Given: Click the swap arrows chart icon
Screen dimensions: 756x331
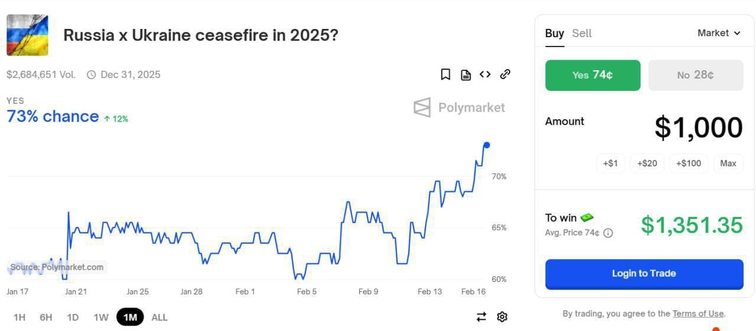Looking at the screenshot, I should [481, 317].
